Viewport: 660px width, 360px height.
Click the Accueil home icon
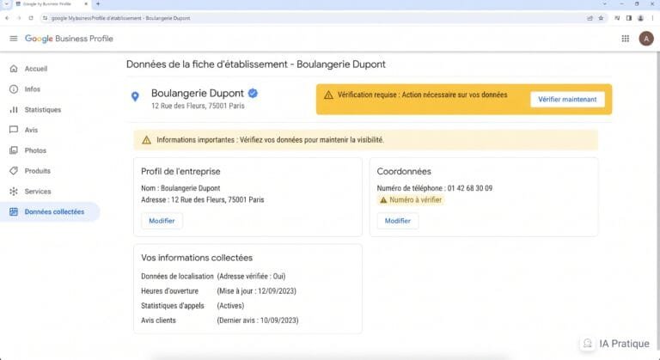tap(14, 69)
